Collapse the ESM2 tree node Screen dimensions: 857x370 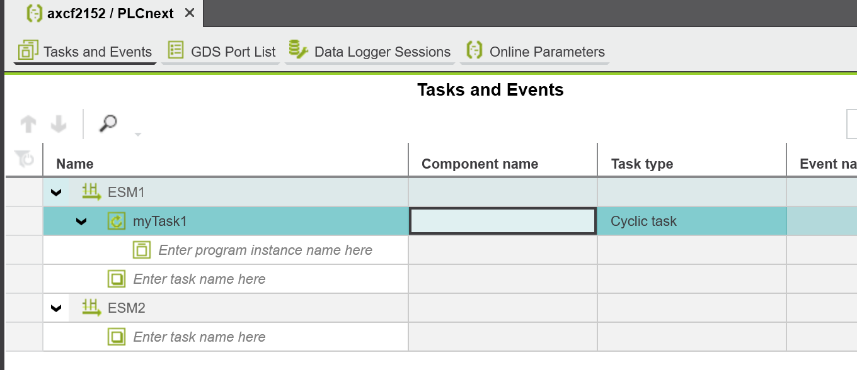click(x=56, y=308)
